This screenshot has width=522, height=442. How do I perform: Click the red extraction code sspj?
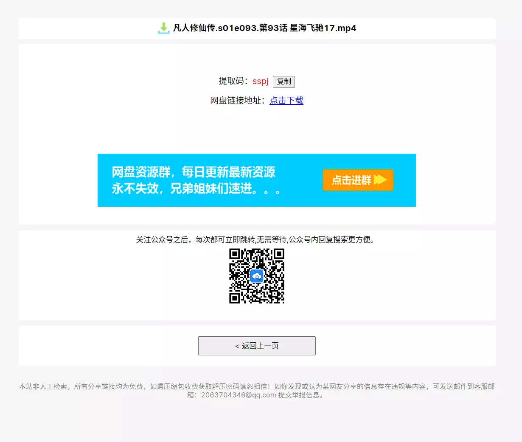click(260, 81)
